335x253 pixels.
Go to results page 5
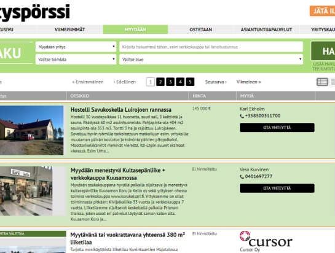[190, 82]
